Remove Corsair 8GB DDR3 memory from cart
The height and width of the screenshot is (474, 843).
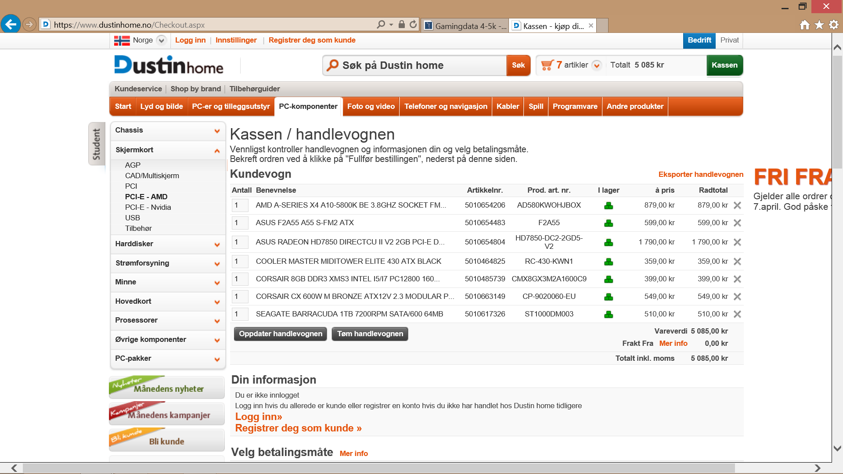pos(737,279)
